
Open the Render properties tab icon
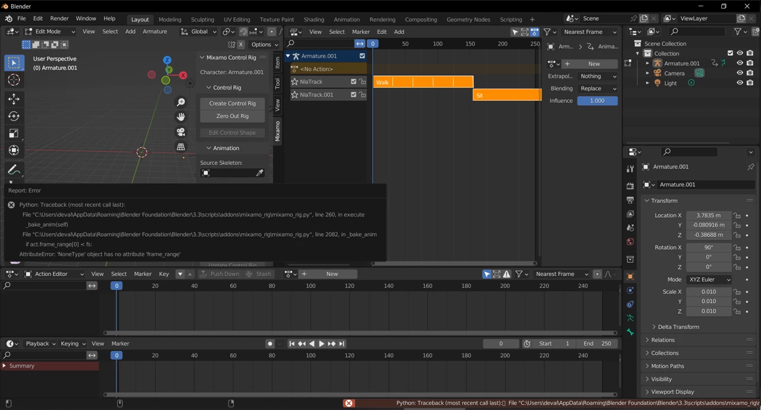click(x=630, y=186)
